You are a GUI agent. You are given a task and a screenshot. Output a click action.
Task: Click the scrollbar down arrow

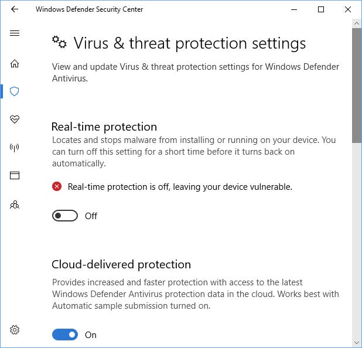coord(357,343)
